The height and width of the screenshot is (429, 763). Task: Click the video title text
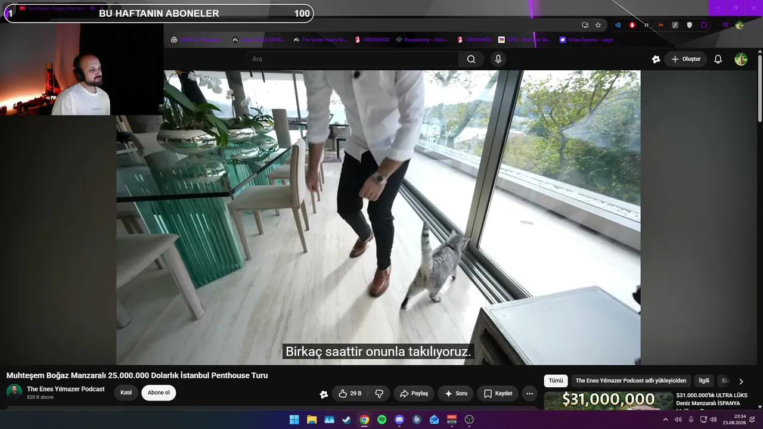coord(137,375)
